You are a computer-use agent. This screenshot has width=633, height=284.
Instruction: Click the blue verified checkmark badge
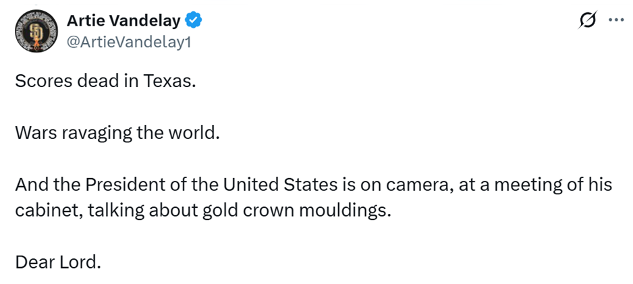click(x=195, y=21)
